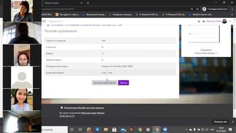
Task: Open the volume speaker tray icon
Action: [x=207, y=130]
